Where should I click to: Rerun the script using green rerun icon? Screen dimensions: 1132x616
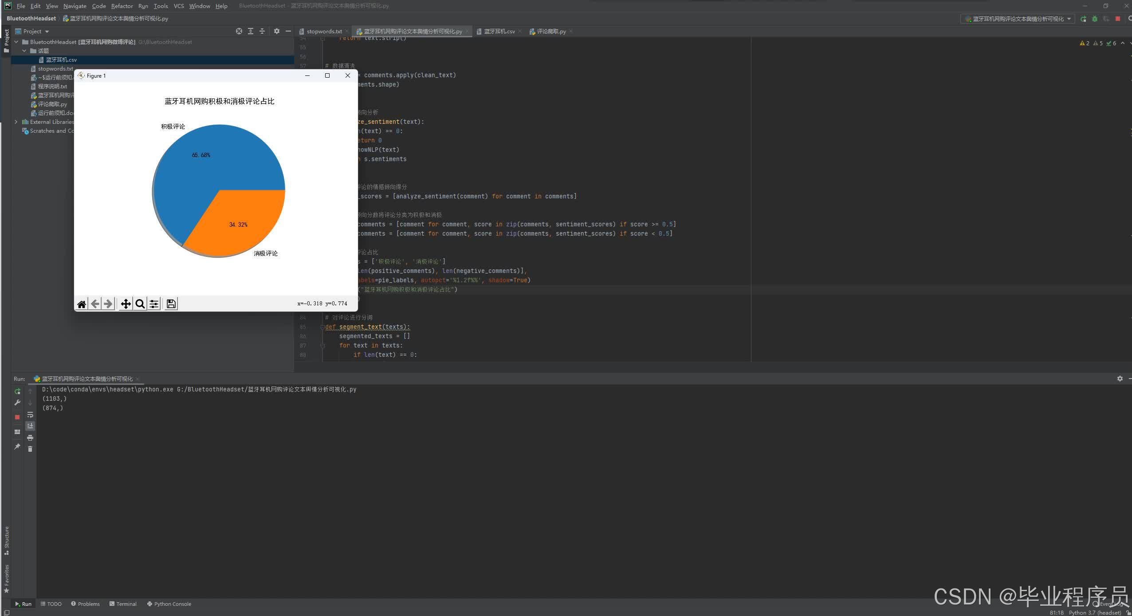(17, 391)
